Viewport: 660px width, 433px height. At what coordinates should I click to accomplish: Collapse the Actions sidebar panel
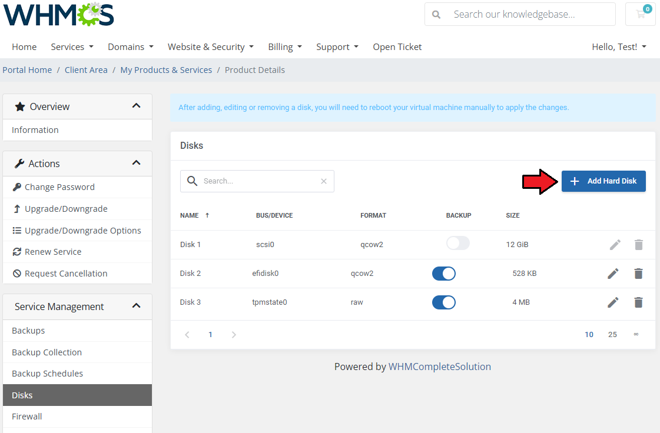pyautogui.click(x=136, y=164)
